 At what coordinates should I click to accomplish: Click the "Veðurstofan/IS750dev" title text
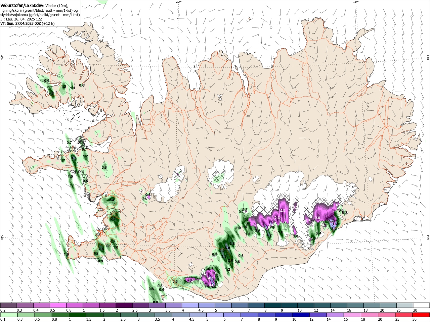(x=22, y=6)
